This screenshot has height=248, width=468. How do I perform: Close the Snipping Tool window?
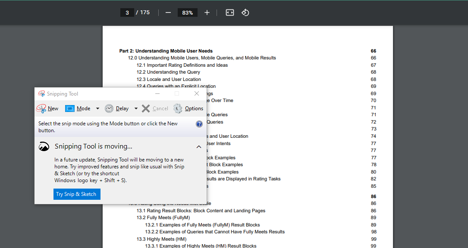197,93
